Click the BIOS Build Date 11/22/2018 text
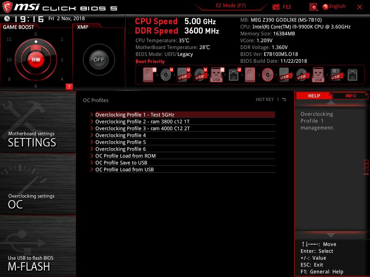Screen dimensions: 370x277 click(x=274, y=61)
